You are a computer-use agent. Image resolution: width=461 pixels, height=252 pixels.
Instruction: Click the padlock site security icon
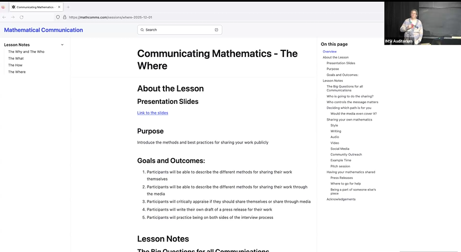click(x=64, y=17)
